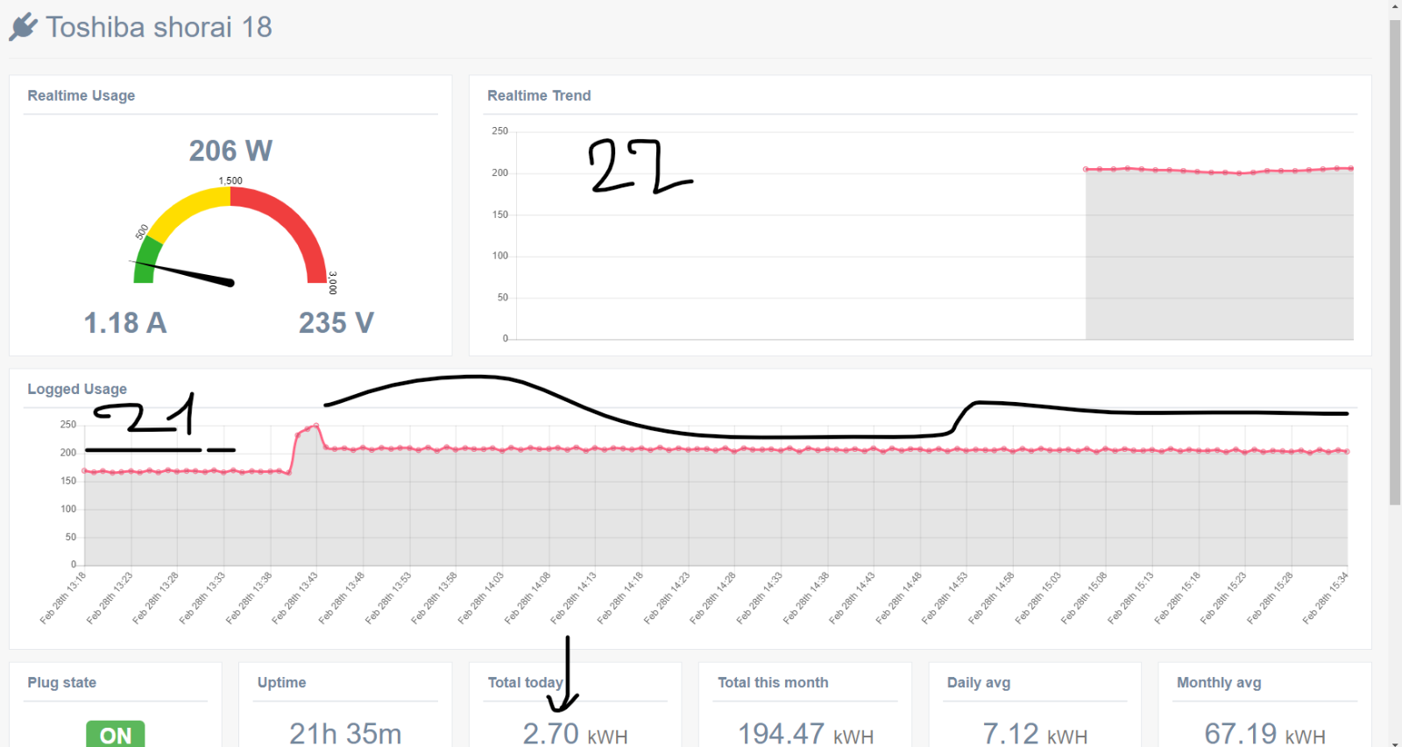Click the last data point of the Realtime Trend line

[1351, 168]
